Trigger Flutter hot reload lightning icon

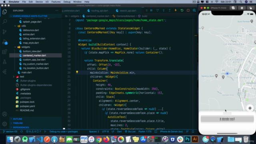click(176, 10)
